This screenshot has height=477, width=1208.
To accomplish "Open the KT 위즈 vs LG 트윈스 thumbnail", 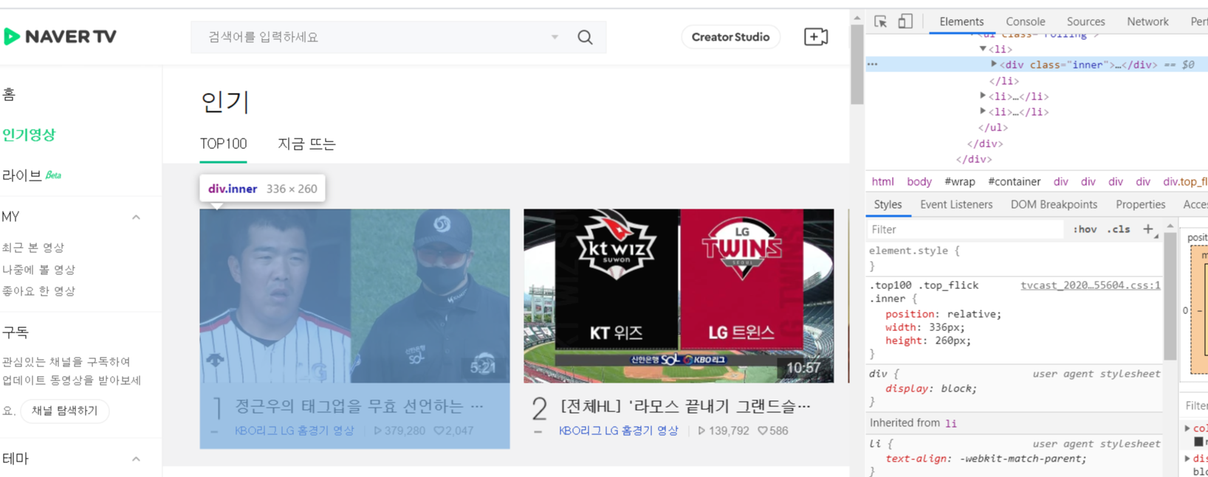I will click(679, 296).
